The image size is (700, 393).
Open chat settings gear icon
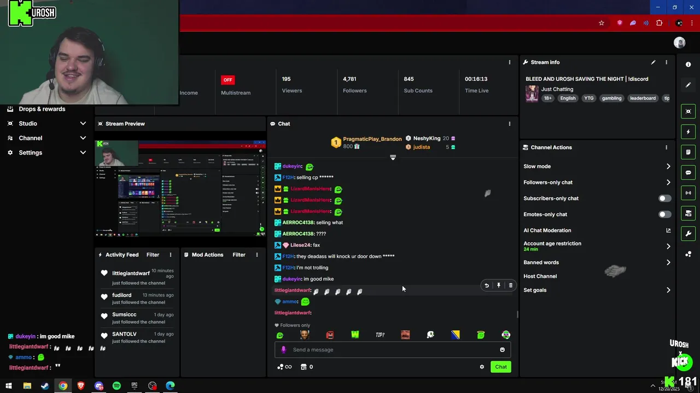482,367
